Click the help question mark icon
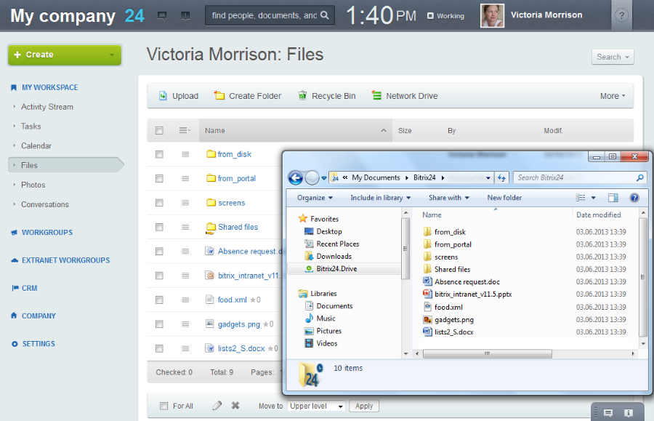The image size is (654, 421). tap(621, 16)
